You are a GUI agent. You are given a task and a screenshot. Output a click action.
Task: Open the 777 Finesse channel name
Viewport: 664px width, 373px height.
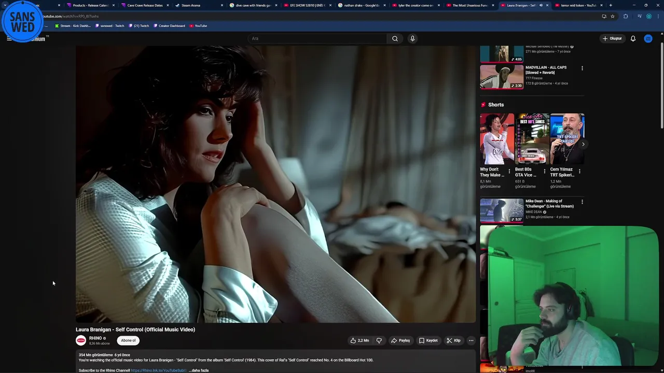click(x=534, y=78)
